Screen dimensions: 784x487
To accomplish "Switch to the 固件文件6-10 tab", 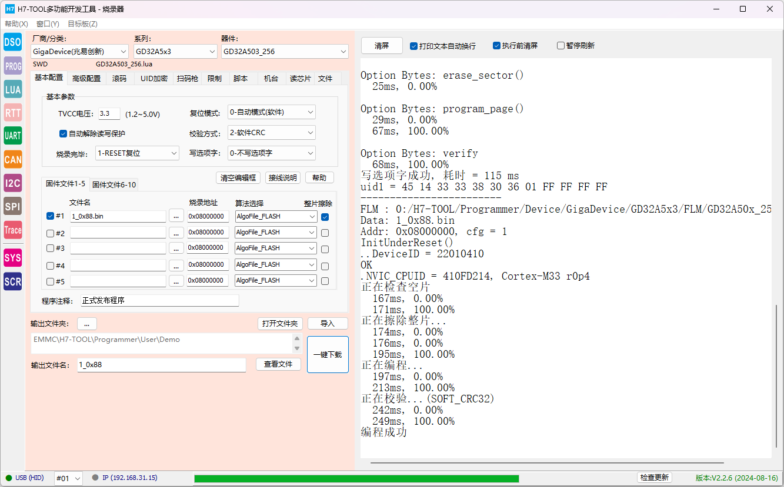I will [114, 184].
